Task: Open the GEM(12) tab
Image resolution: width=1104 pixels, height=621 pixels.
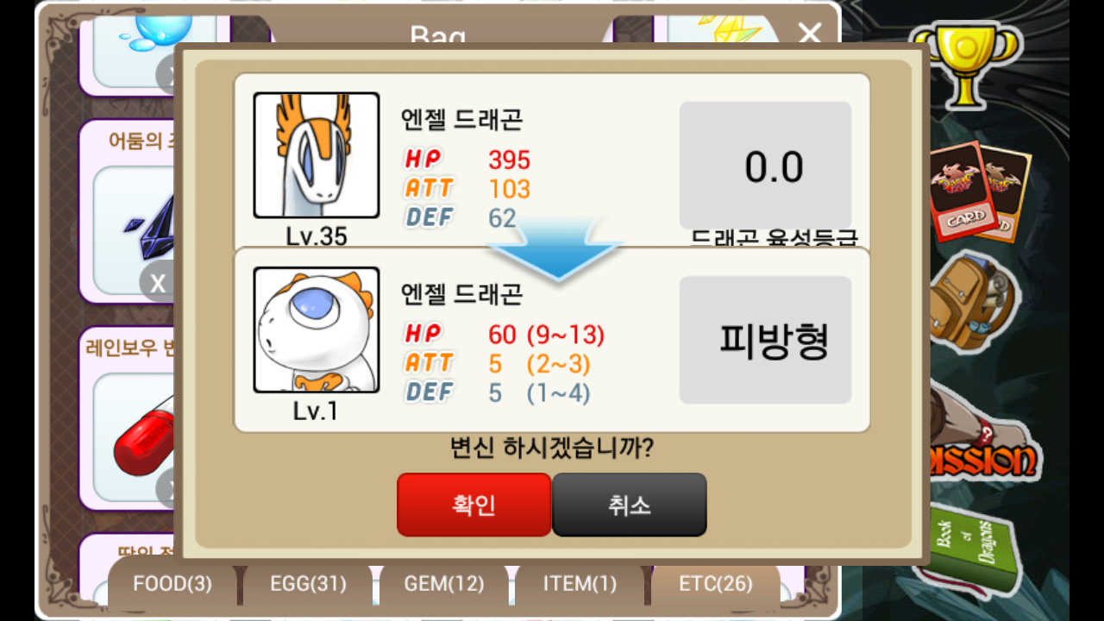Action: (x=443, y=584)
